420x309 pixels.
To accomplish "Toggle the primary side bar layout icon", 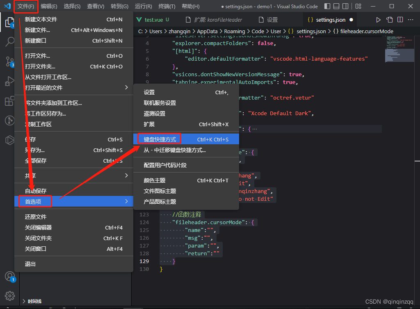I will point(327,6).
